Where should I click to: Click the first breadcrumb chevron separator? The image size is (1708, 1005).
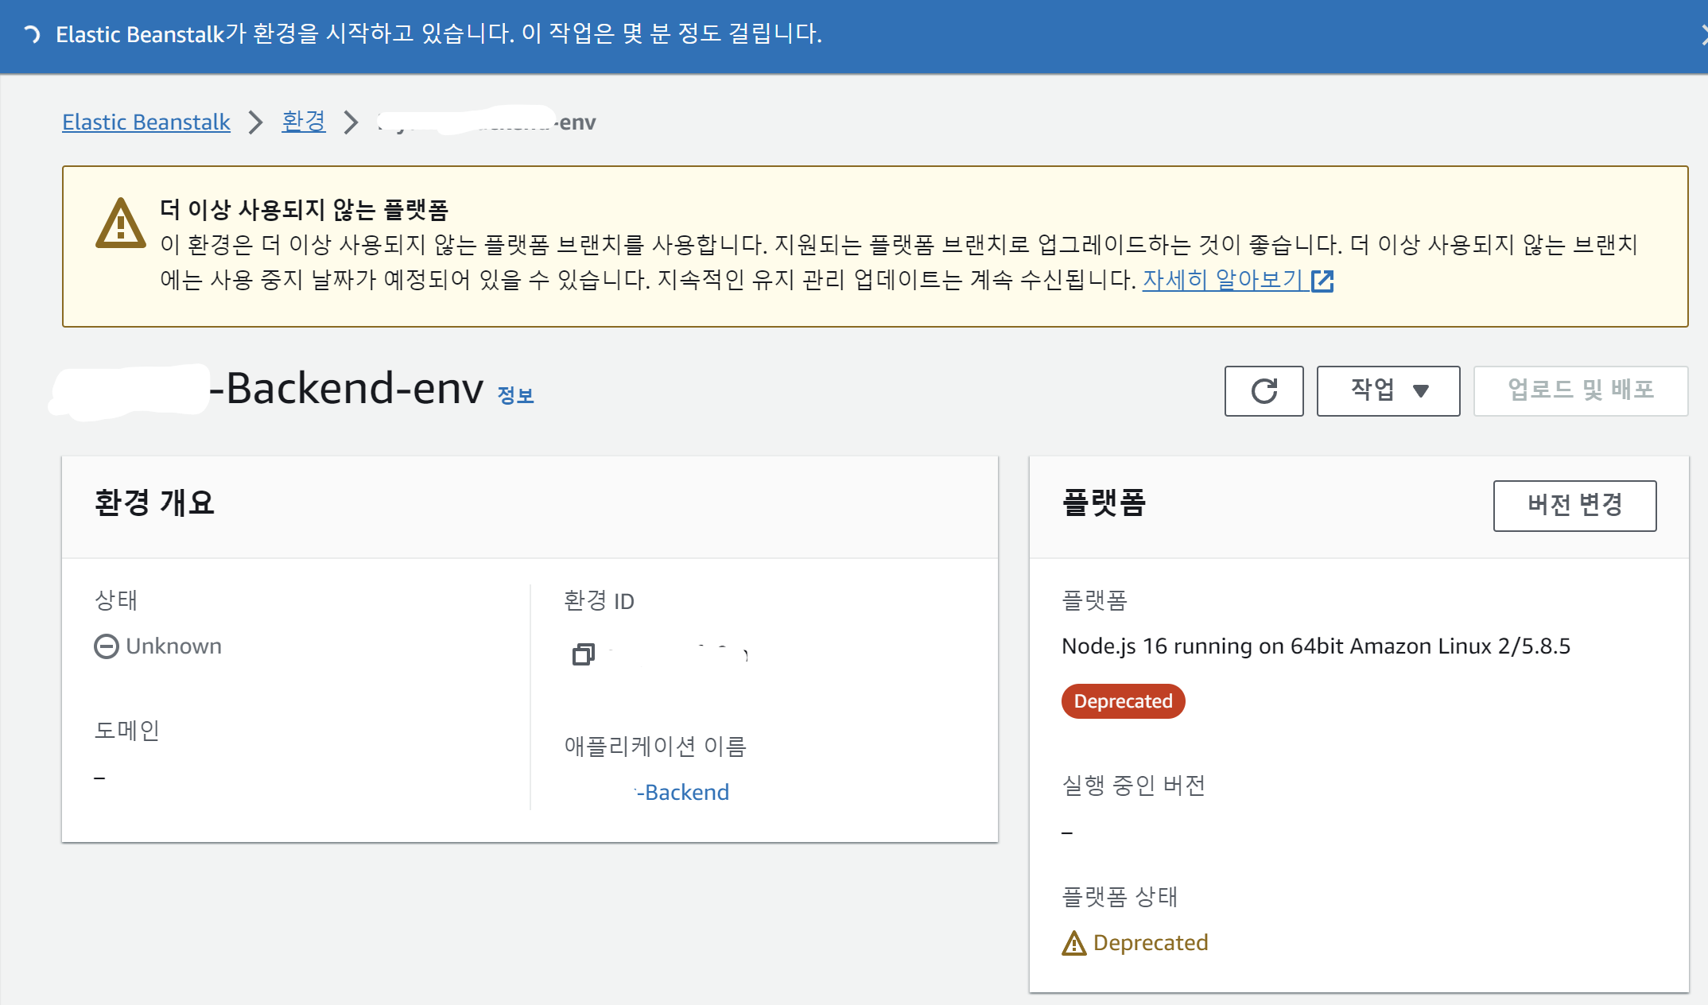[x=255, y=122]
